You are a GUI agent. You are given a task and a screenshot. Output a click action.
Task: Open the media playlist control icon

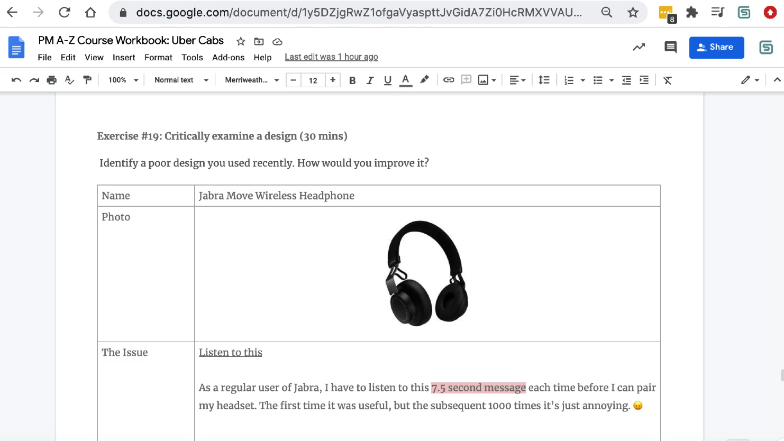pos(718,12)
